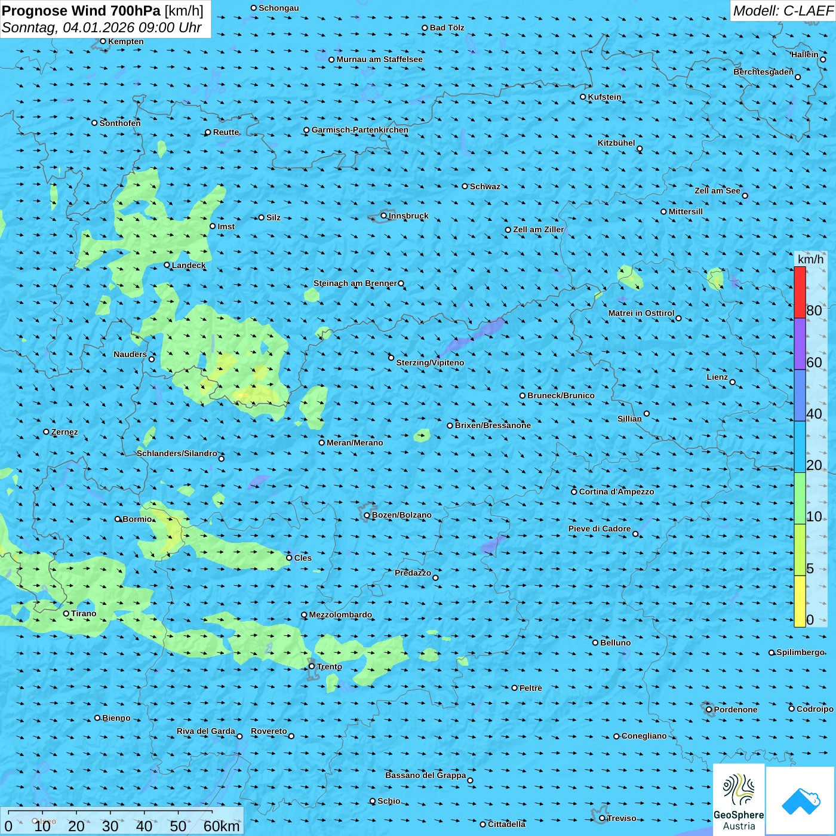Click the 'Cittadella' label

pyautogui.click(x=507, y=824)
